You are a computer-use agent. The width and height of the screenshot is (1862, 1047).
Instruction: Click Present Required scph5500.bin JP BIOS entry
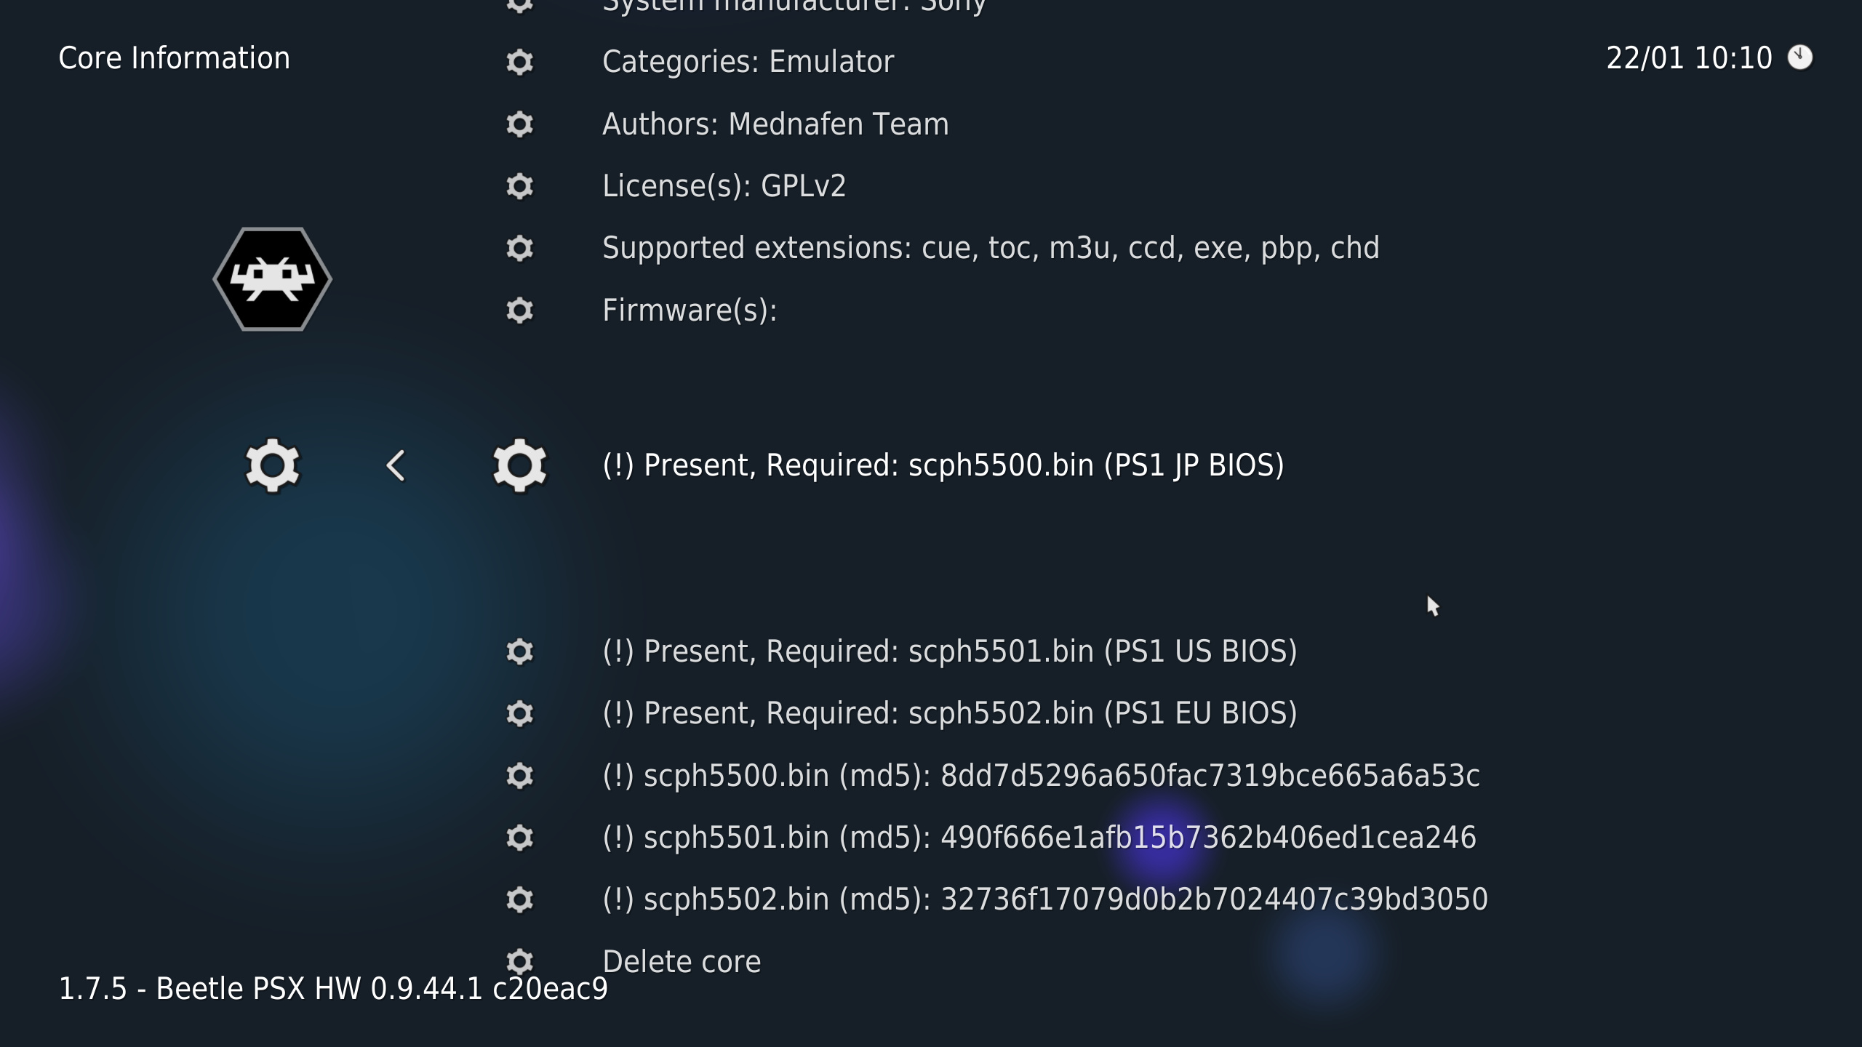tap(943, 465)
